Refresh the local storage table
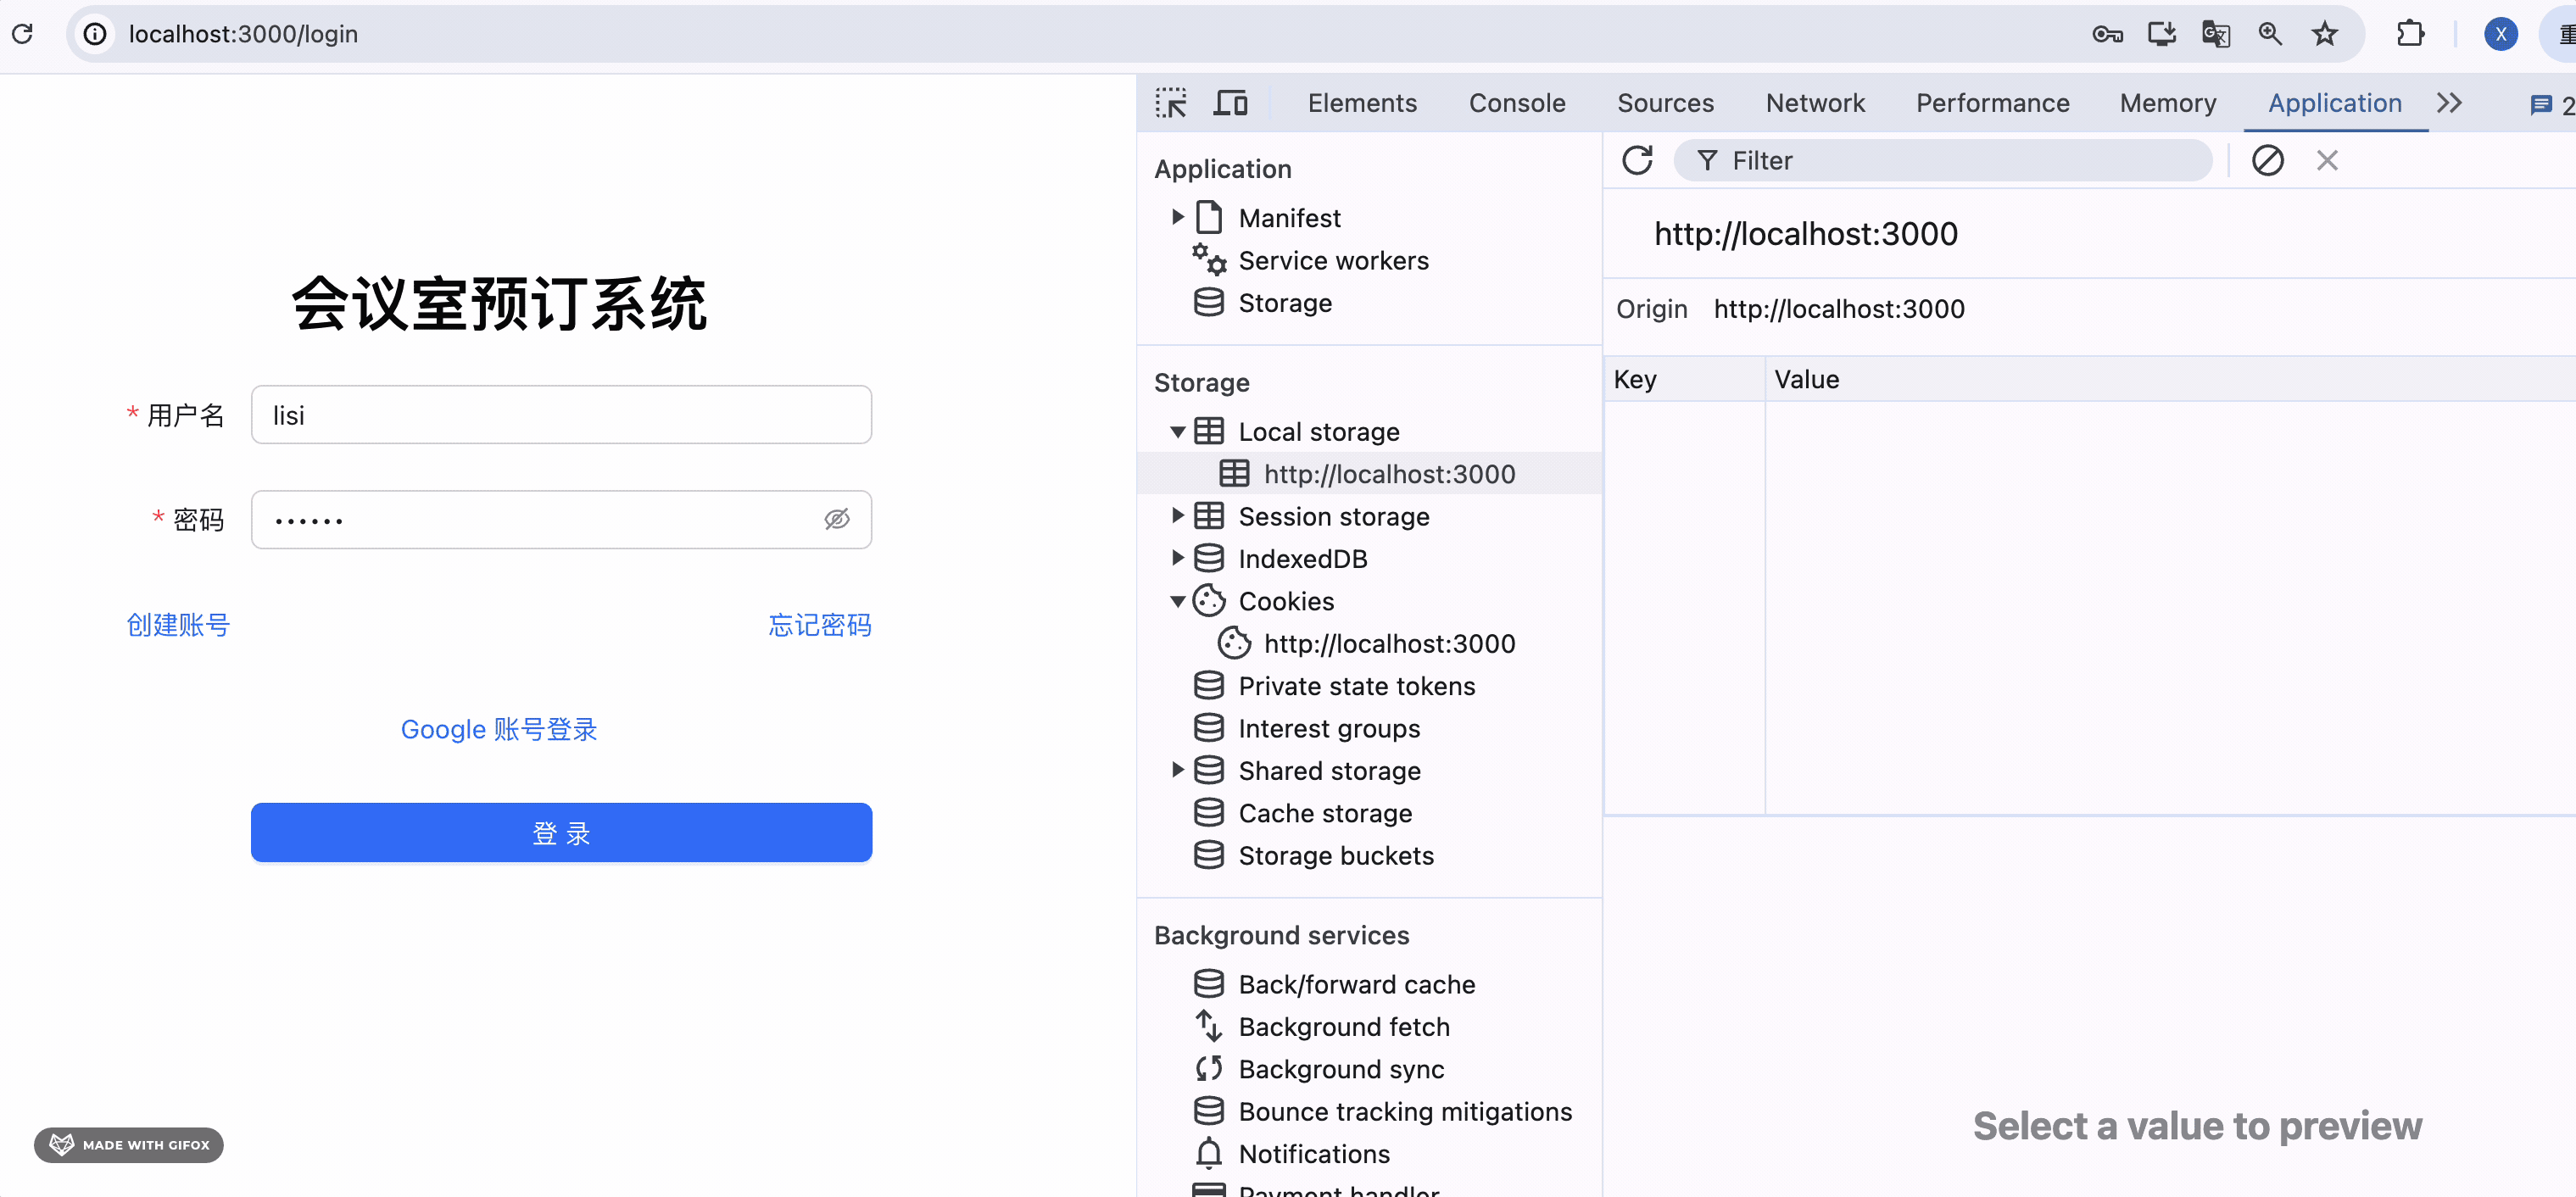Screen dimensions: 2576x1197 click(1637, 160)
